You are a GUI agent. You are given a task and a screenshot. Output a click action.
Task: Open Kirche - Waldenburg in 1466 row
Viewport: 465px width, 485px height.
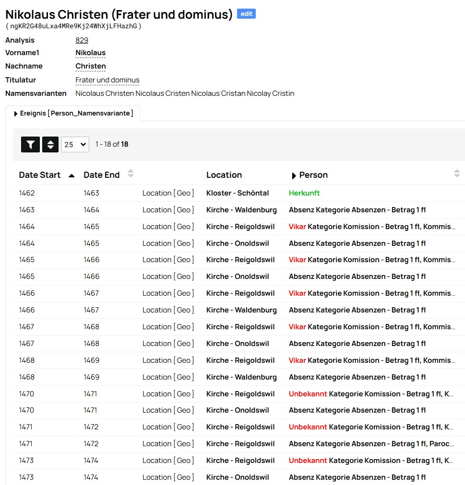click(242, 310)
